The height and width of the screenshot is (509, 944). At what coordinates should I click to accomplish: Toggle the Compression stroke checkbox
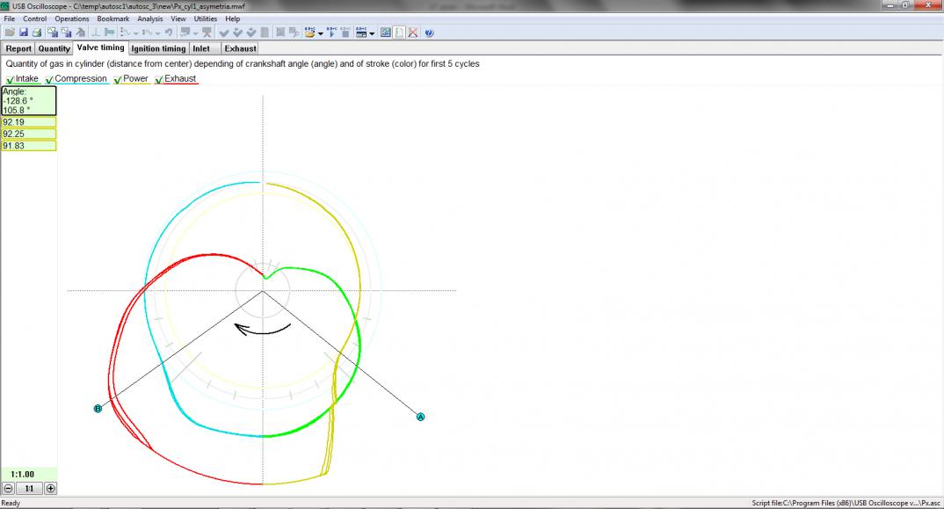tap(49, 80)
